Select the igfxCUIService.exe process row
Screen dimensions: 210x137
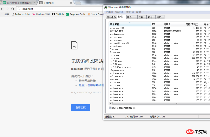click(x=159, y=67)
